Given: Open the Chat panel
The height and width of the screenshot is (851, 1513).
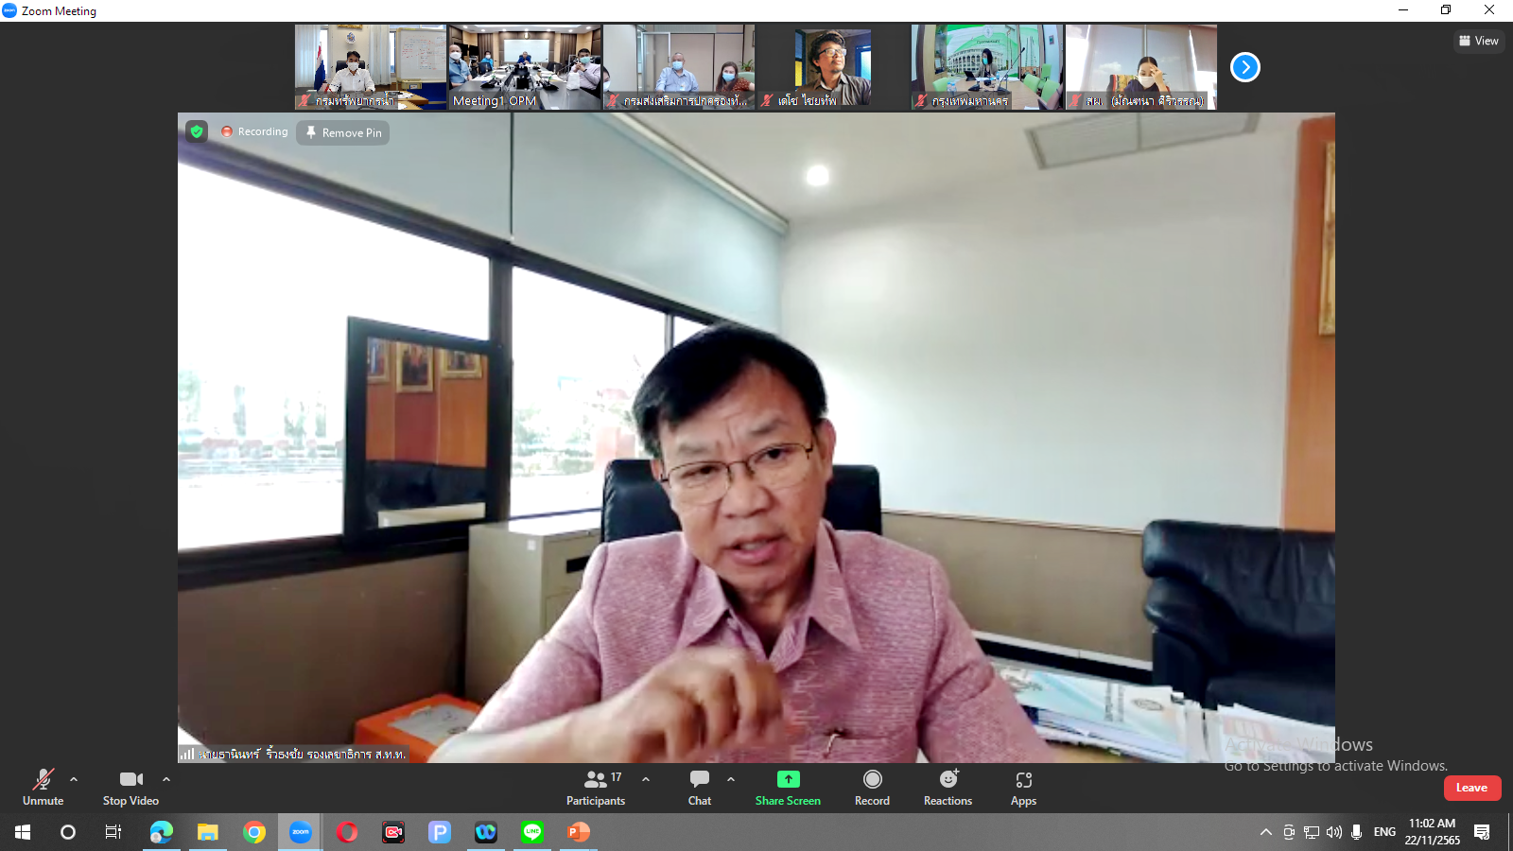Looking at the screenshot, I should pos(700,787).
